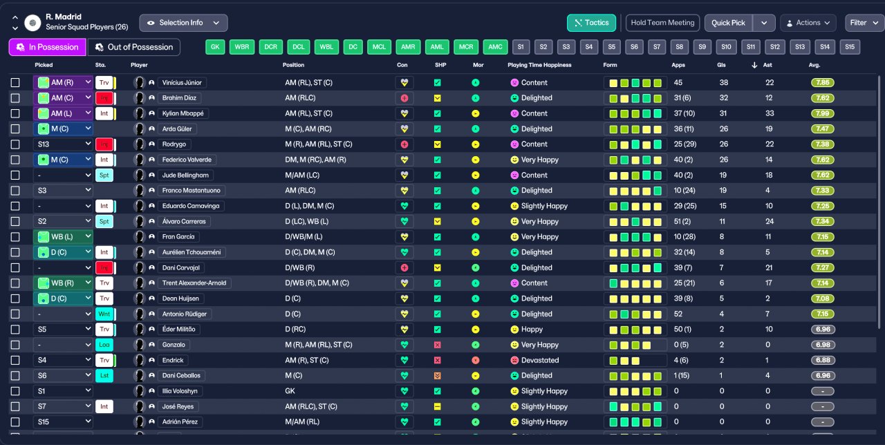Click Arda Güler's green morale icon
Screen dimensions: 885x445
click(x=475, y=129)
